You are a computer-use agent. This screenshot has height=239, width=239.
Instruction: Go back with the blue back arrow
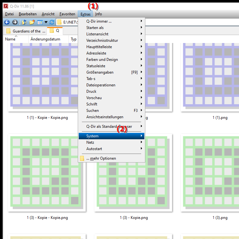click(x=7, y=22)
